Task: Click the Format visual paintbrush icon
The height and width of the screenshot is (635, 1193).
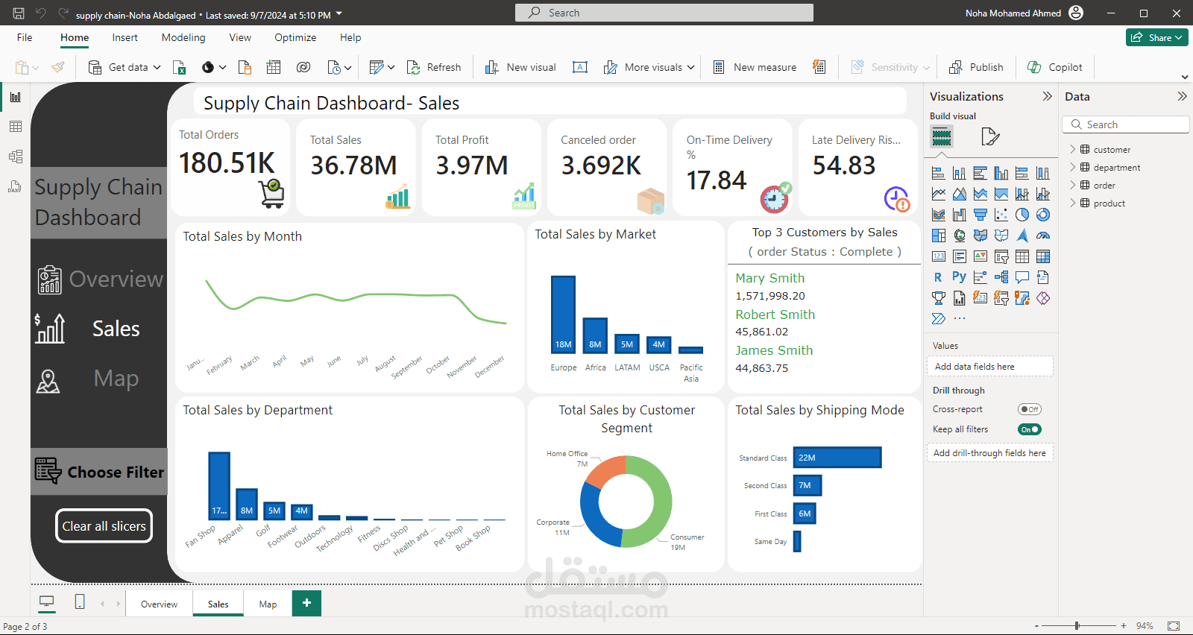Action: (990, 136)
